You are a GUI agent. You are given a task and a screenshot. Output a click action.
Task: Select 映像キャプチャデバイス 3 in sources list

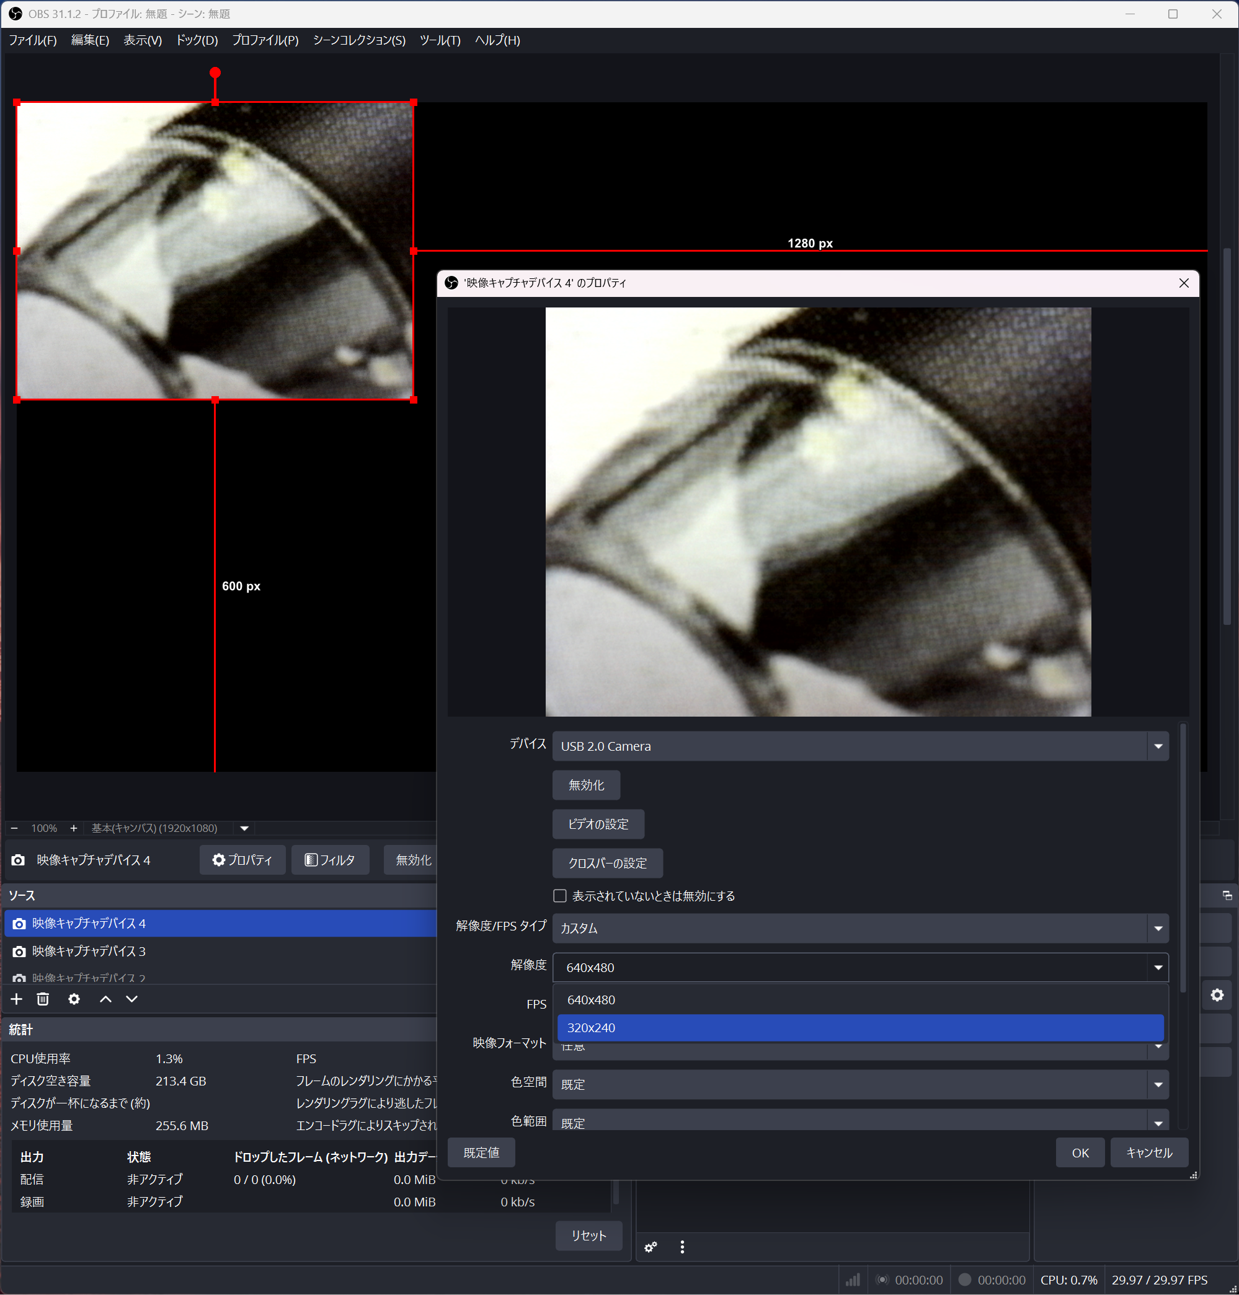tap(89, 951)
